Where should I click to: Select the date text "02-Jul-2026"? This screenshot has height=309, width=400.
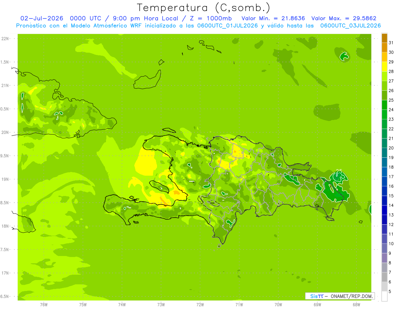point(42,18)
